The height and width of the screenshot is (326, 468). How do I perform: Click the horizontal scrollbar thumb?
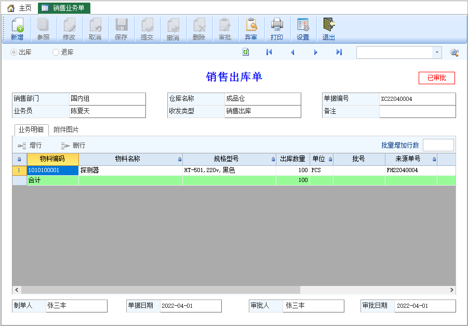pos(161,290)
